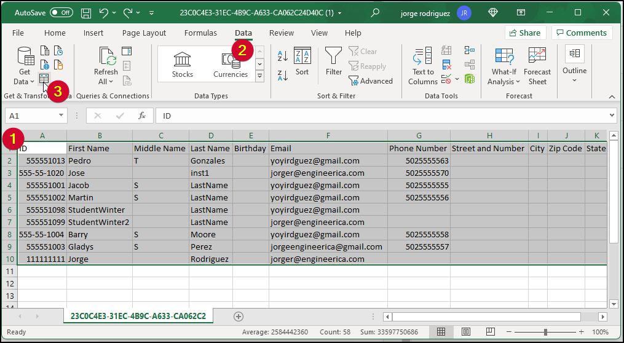The height and width of the screenshot is (343, 624).
Task: Toggle the AutoSave switch
Action: [61, 13]
